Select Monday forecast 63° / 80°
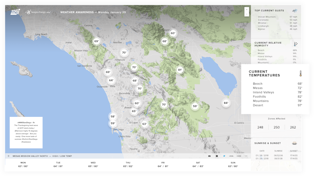 23,164
